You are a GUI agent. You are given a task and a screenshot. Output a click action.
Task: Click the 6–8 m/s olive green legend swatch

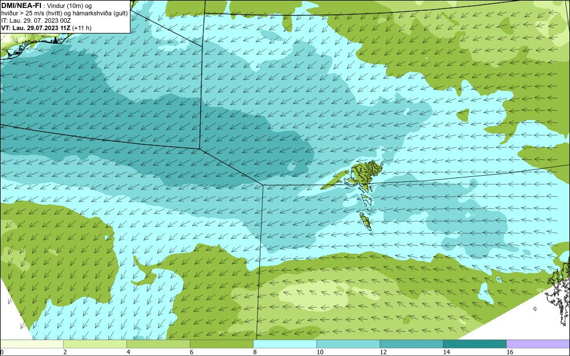[x=222, y=344]
